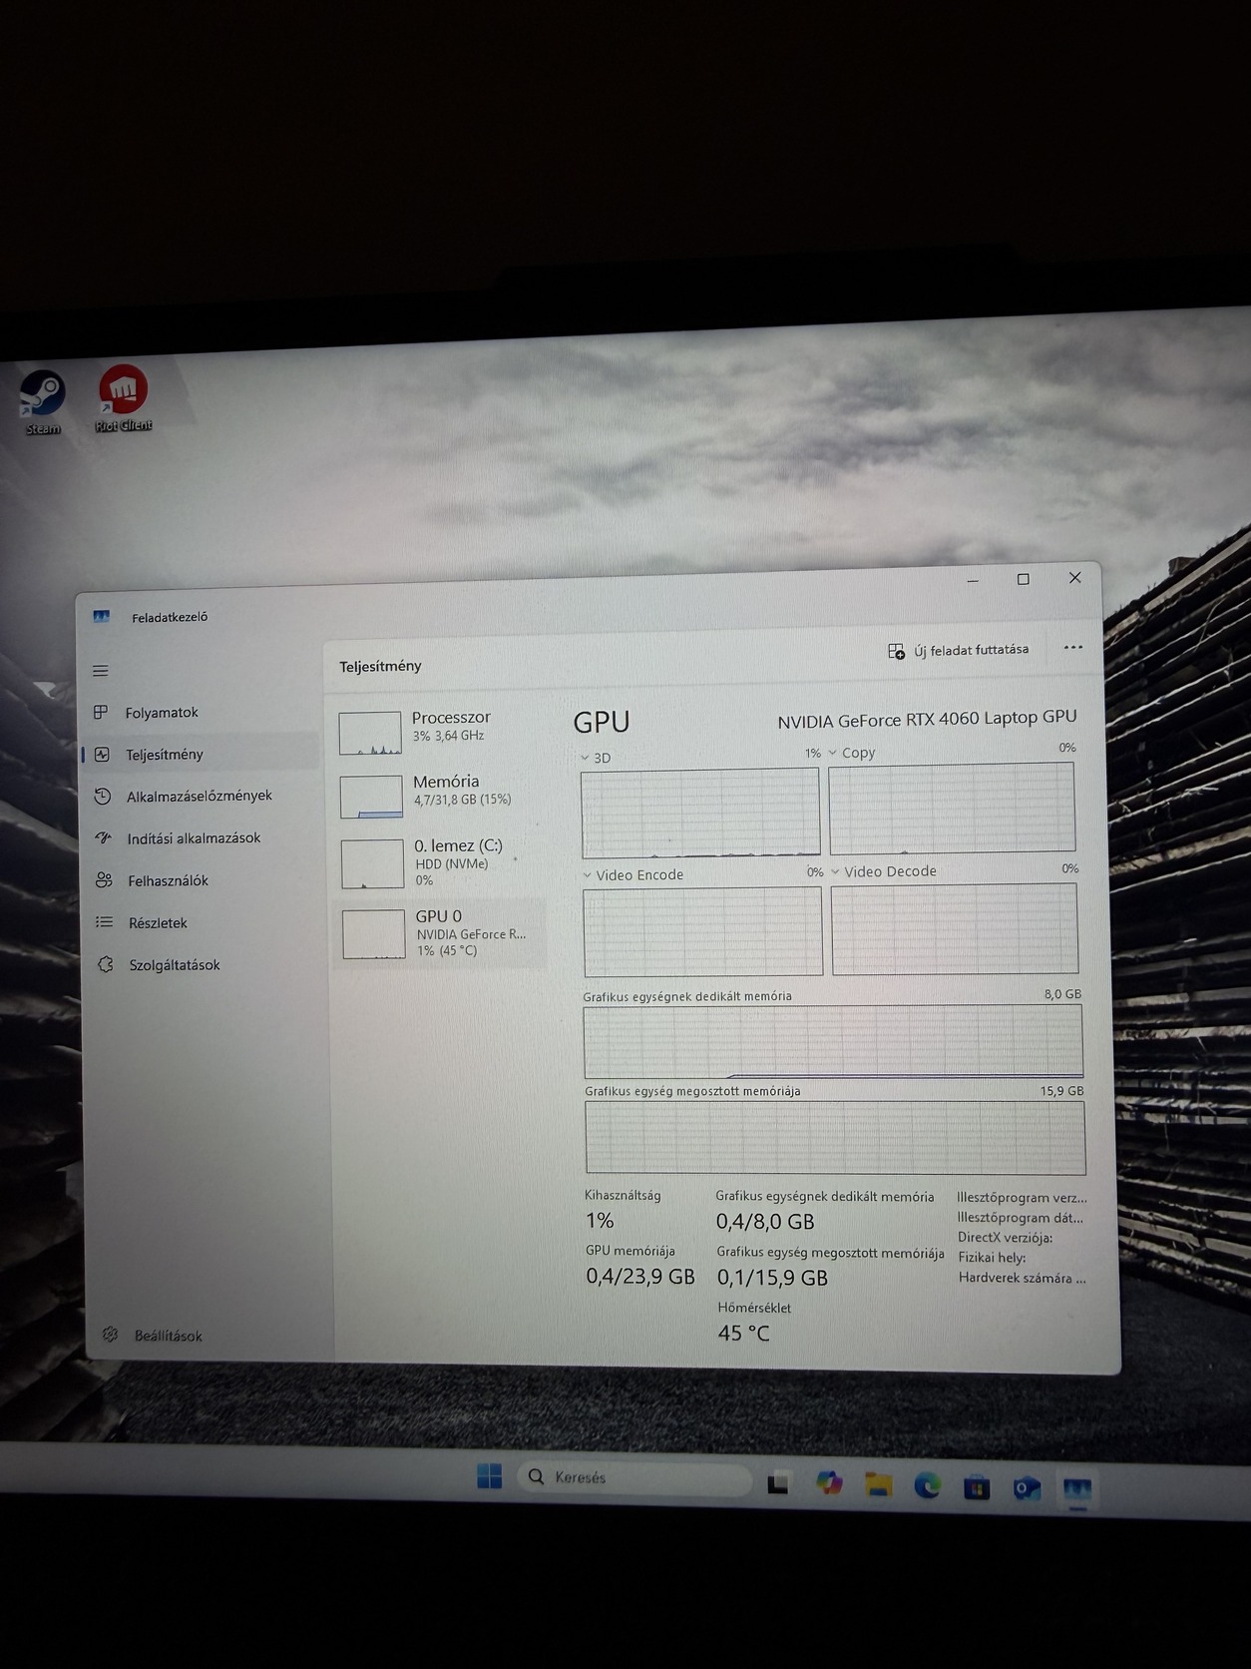Minimize the Feladatkezelő window
1251x1669 pixels.
tap(973, 580)
